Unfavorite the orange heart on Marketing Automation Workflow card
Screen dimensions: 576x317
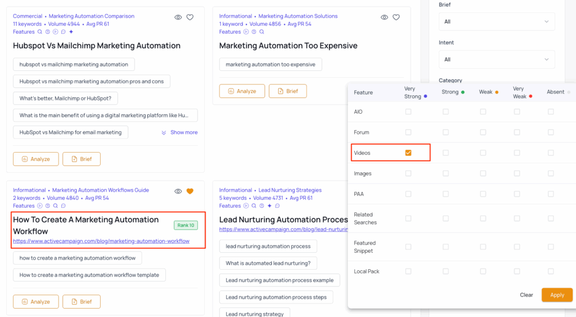[x=190, y=191]
